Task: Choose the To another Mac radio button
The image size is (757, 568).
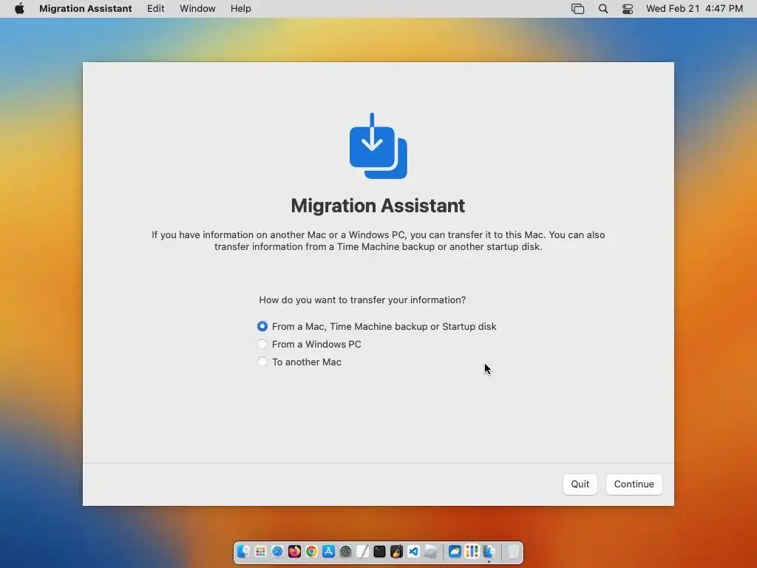Action: click(x=262, y=362)
